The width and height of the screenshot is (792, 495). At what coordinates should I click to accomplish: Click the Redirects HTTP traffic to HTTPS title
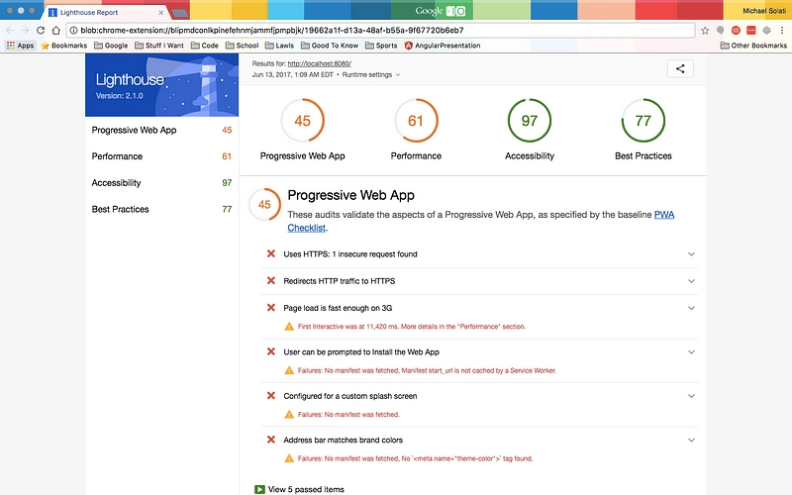click(x=339, y=281)
